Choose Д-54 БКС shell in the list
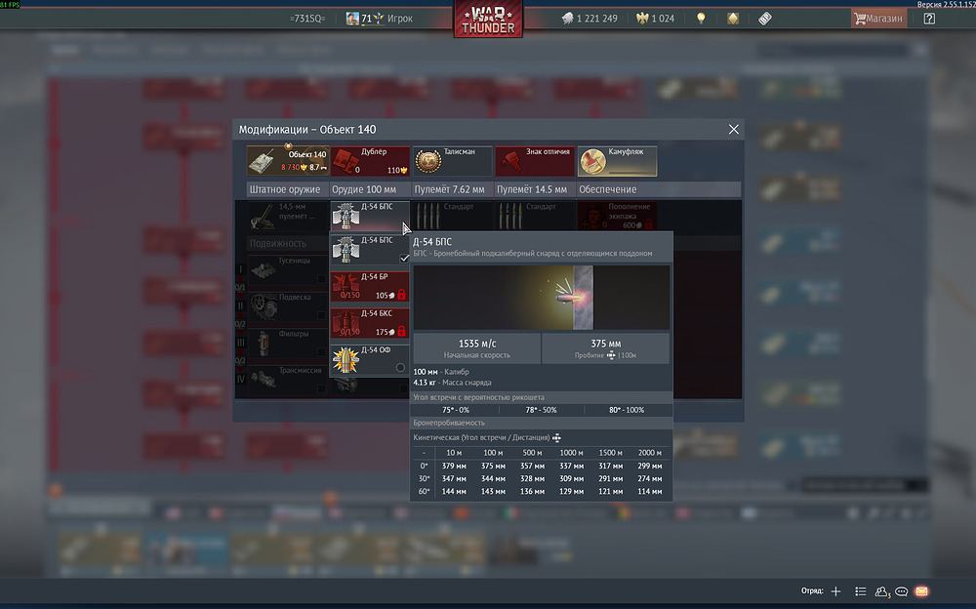Image resolution: width=976 pixels, height=609 pixels. click(370, 323)
